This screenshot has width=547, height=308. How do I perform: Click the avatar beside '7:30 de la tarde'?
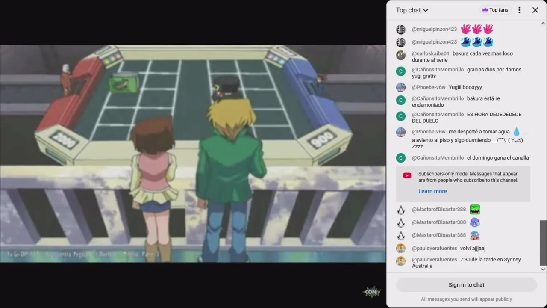(401, 261)
